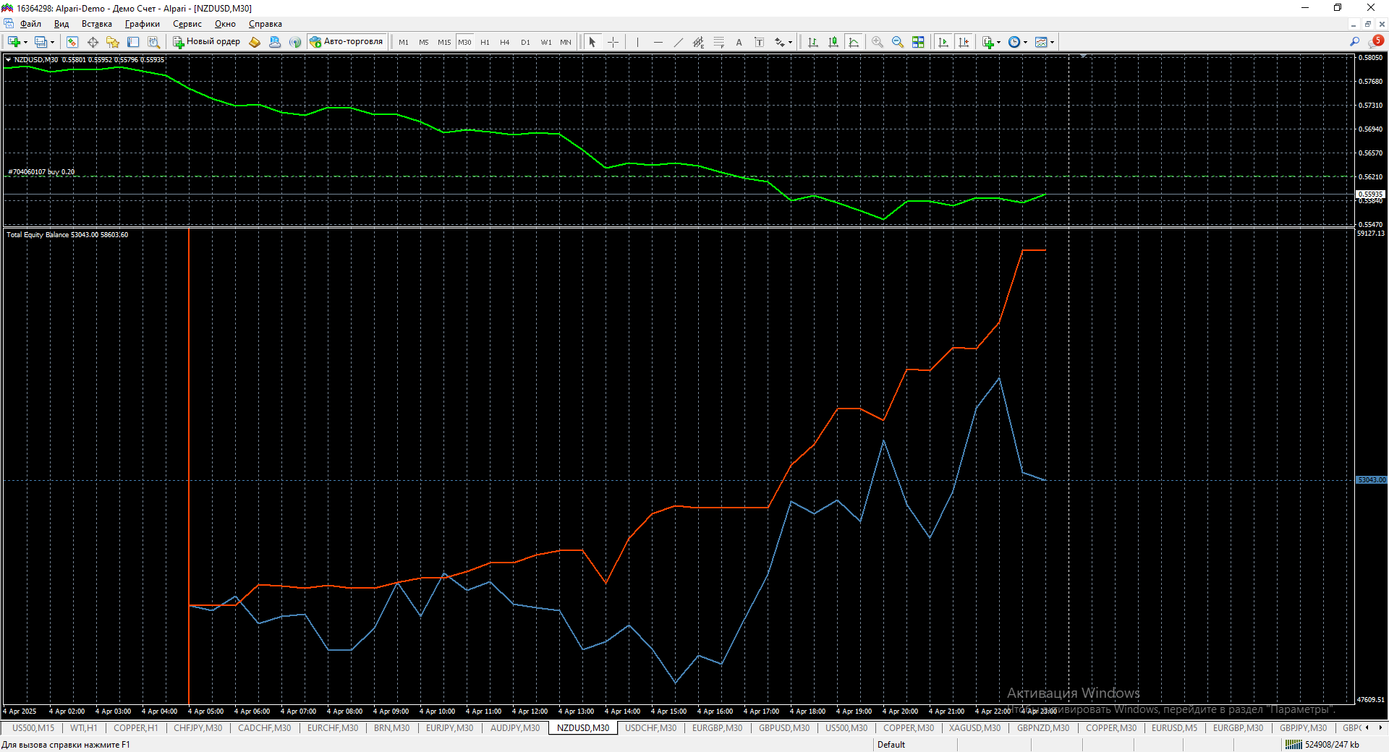Expand the indicators dropdown arrow
Image resolution: width=1389 pixels, height=752 pixels.
pos(999,42)
